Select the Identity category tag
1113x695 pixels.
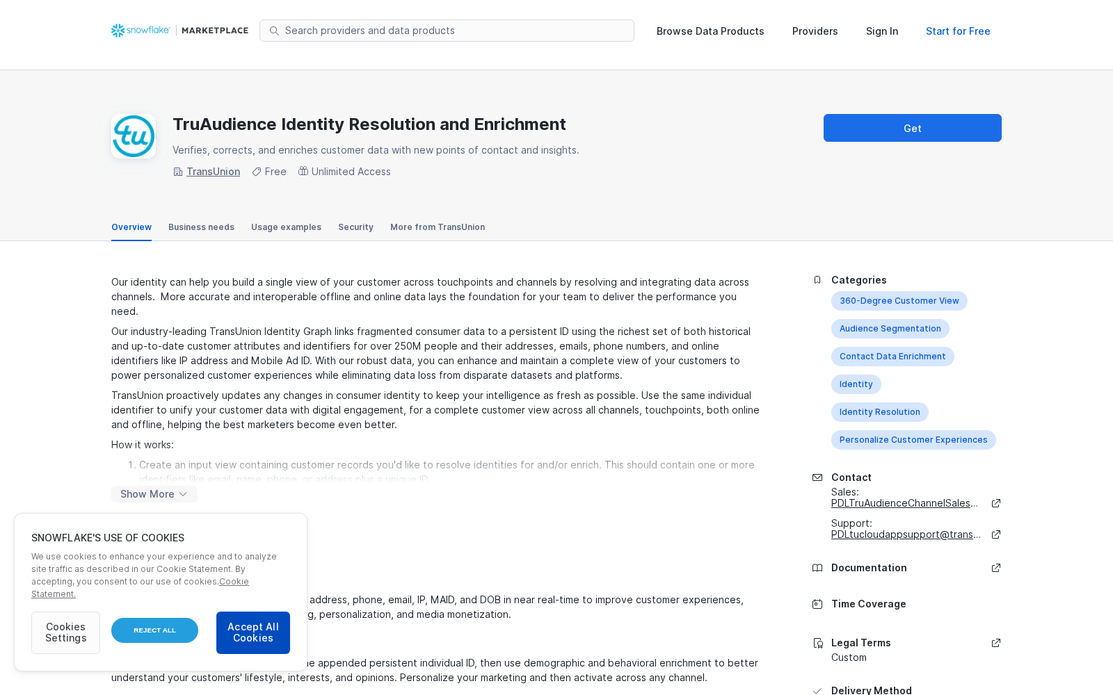click(856, 384)
